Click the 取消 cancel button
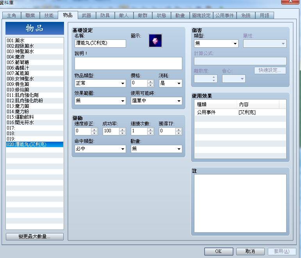Image resolution: width=301 pixels, height=258 pixels. click(x=250, y=251)
